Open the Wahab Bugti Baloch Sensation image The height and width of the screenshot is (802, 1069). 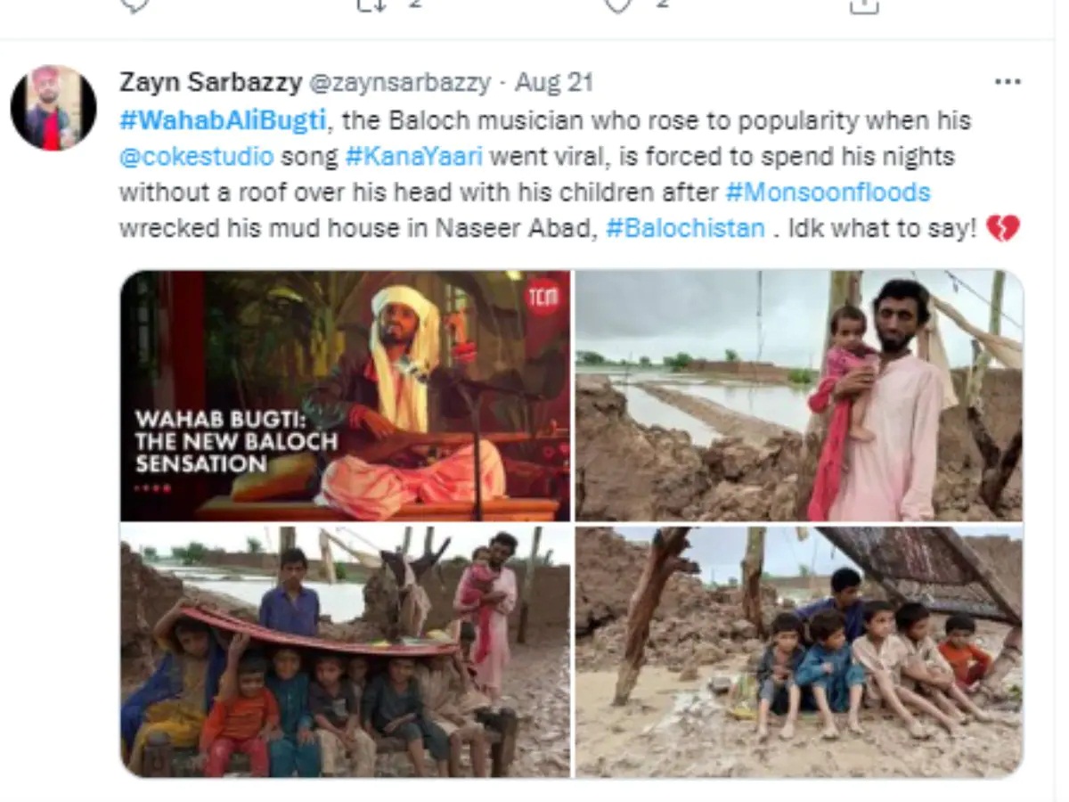tap(346, 396)
